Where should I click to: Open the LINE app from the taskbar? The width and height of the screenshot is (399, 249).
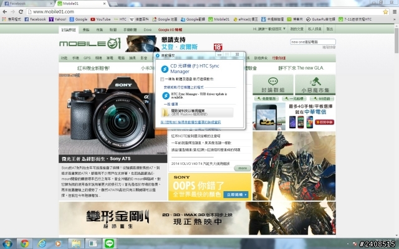click(x=110, y=243)
